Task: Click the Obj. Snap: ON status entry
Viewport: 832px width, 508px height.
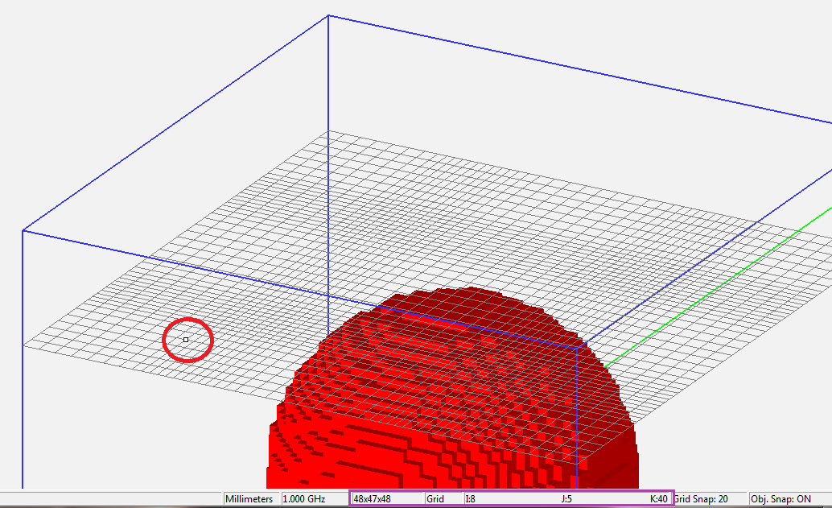Action: [x=789, y=499]
